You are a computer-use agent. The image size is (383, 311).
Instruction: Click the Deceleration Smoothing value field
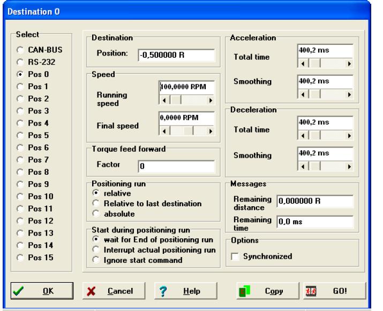(325, 154)
